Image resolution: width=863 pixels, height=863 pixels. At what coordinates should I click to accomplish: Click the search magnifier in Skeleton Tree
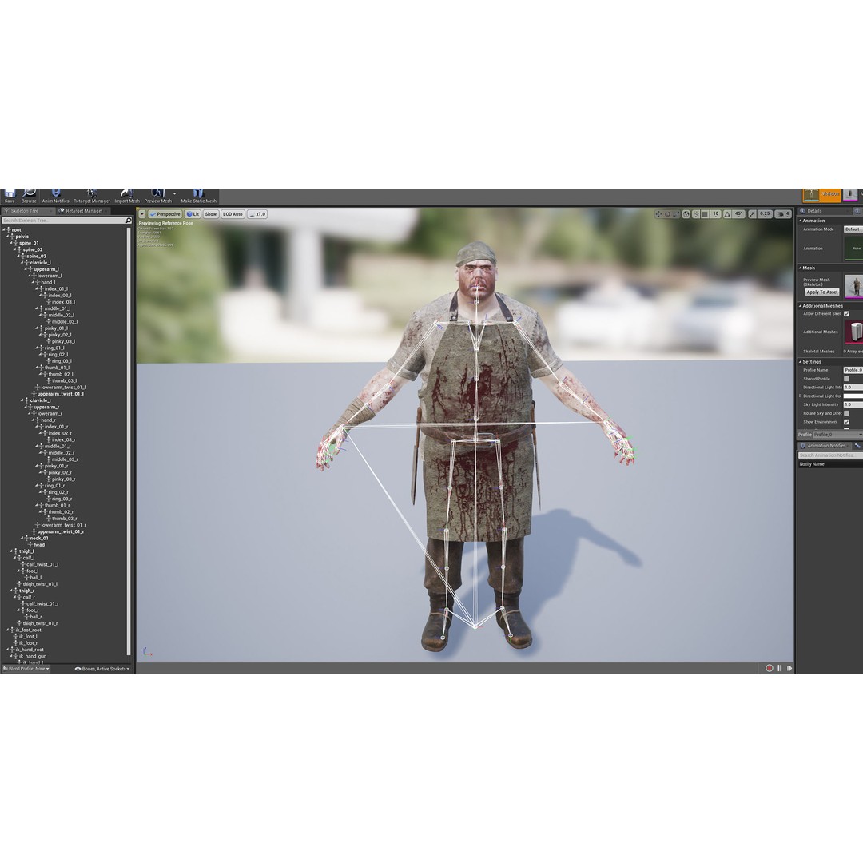(129, 221)
